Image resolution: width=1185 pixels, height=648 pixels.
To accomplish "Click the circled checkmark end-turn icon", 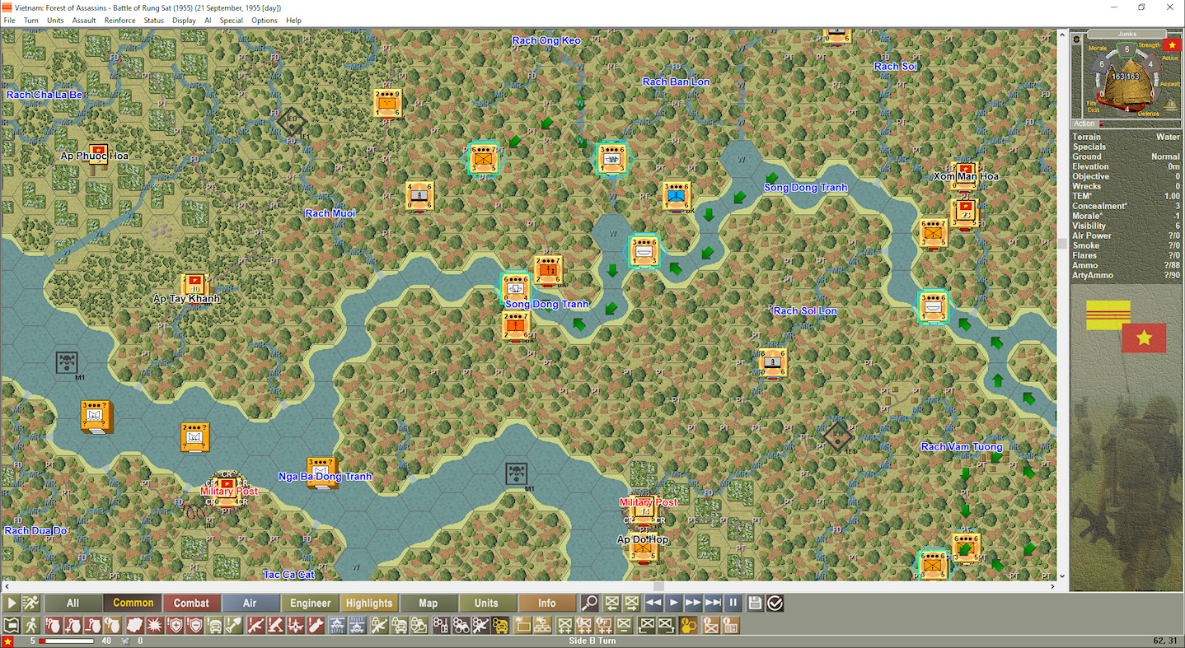I will coord(775,603).
